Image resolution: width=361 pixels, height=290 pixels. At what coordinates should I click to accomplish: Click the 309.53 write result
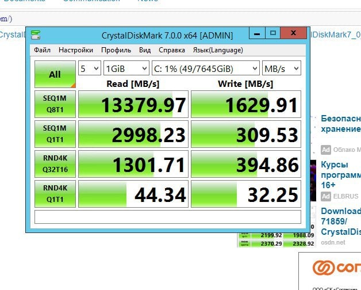click(x=246, y=134)
